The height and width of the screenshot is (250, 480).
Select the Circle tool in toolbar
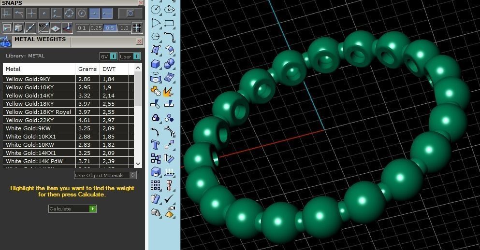(156, 9)
